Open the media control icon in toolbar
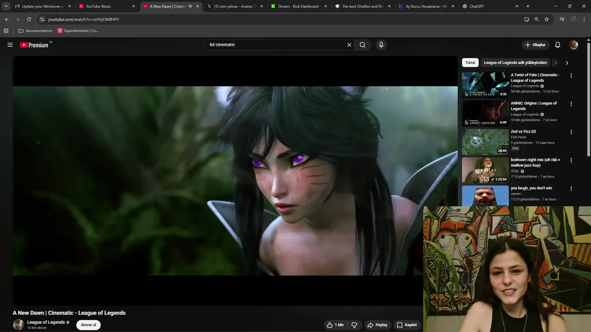Viewport: 591px width, 332px height. [x=562, y=19]
